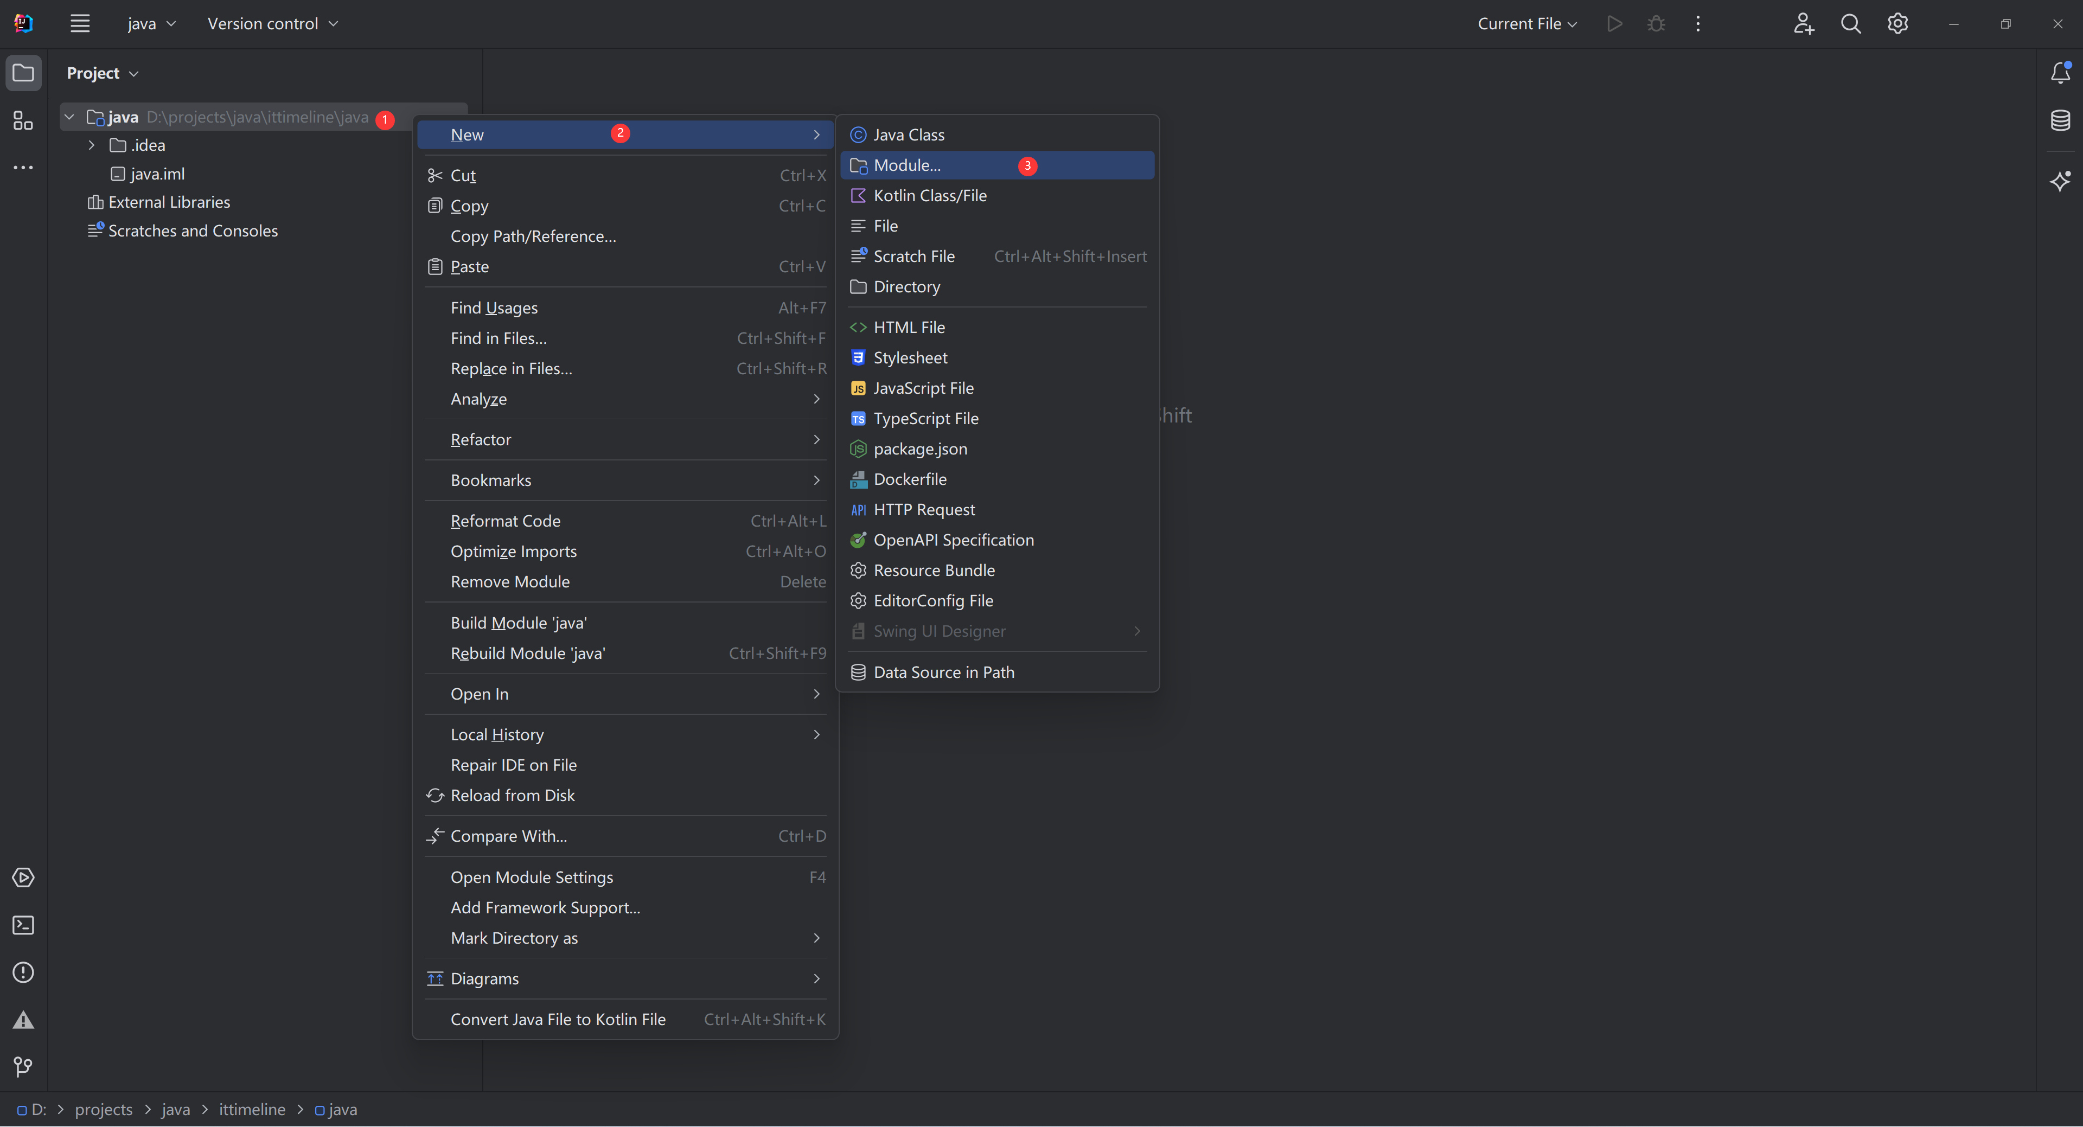
Task: Create a new HTML File
Action: point(997,328)
